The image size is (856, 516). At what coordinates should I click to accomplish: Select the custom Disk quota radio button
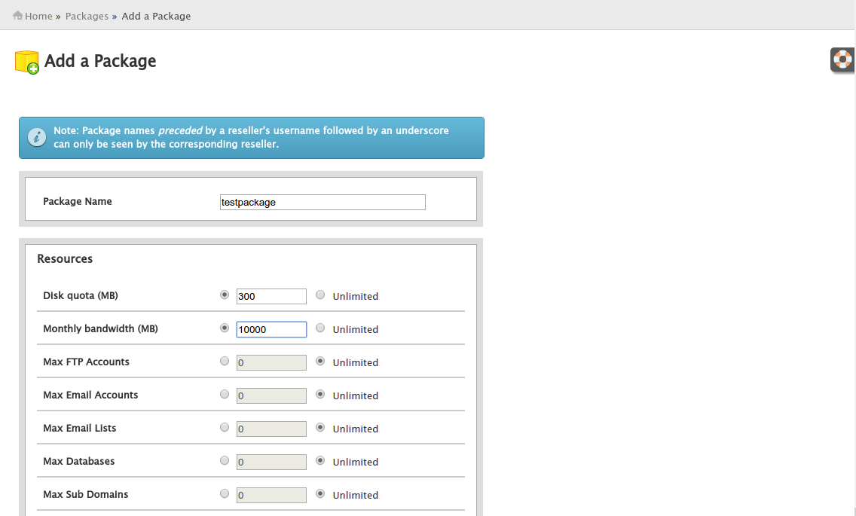tap(225, 295)
